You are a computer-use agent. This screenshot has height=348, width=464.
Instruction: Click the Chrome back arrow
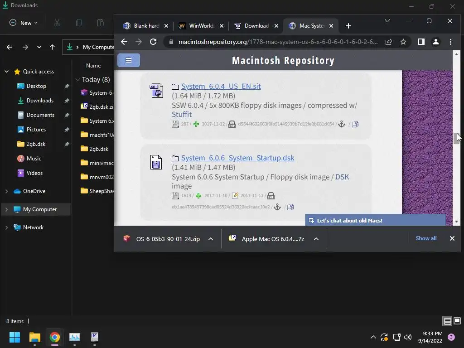coord(124,42)
